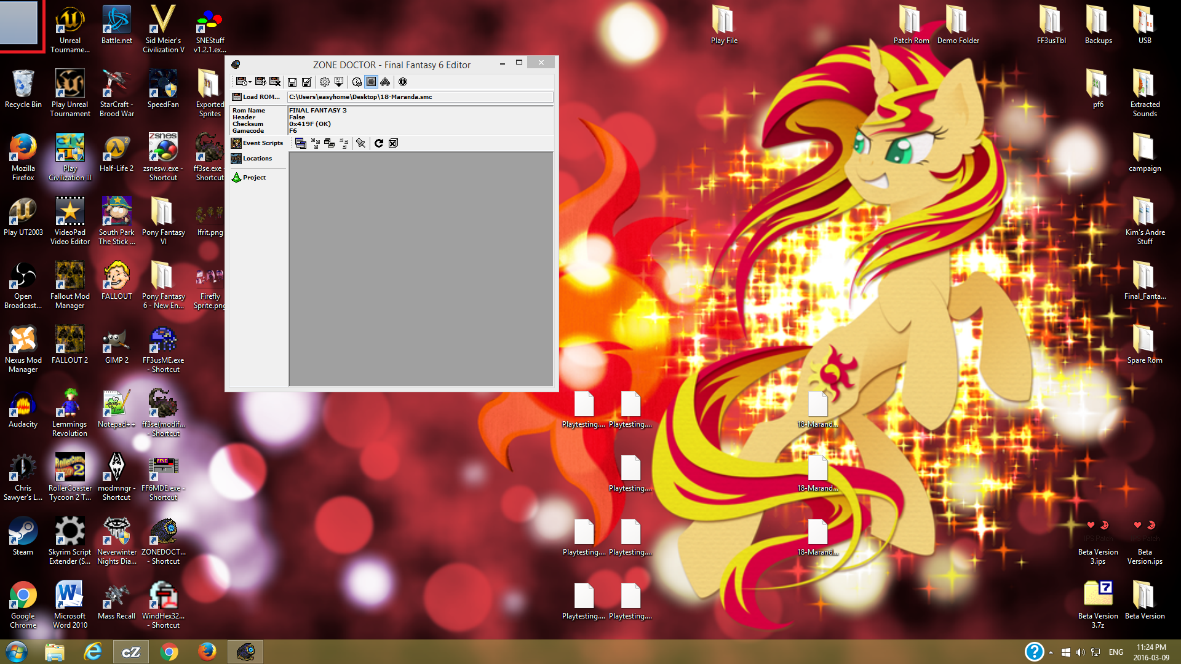Open the Project panel
Viewport: 1181px width, 664px height.
(249, 178)
